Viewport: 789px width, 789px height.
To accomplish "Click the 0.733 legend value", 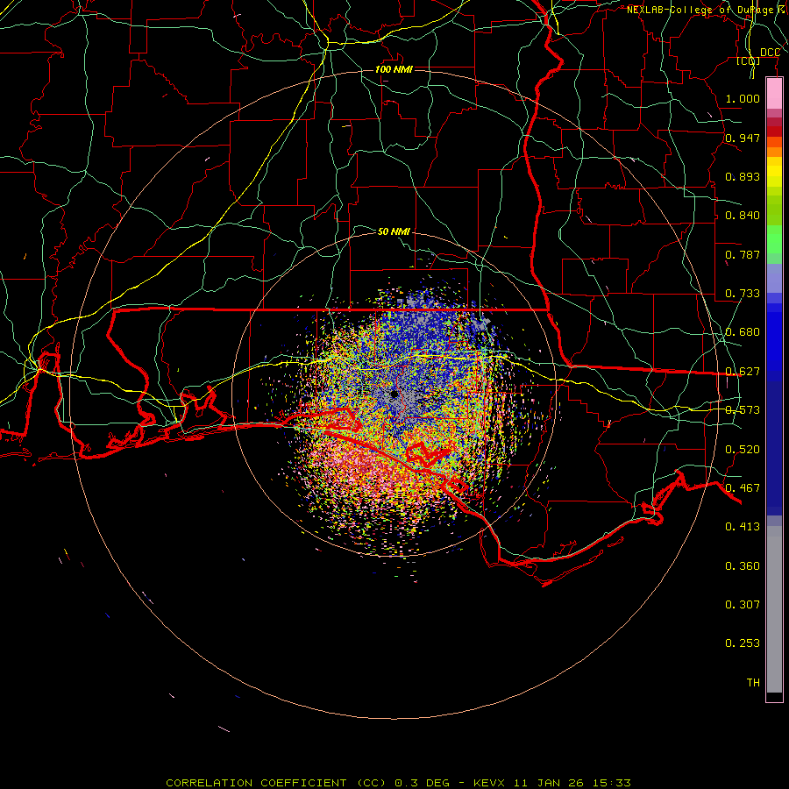I will pyautogui.click(x=743, y=294).
